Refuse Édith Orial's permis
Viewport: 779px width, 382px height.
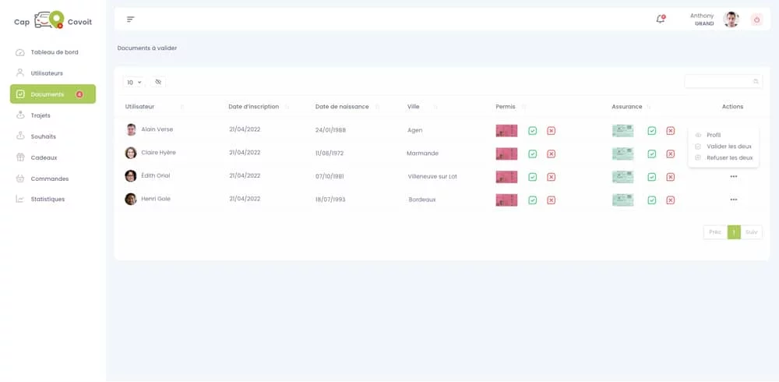pyautogui.click(x=551, y=177)
